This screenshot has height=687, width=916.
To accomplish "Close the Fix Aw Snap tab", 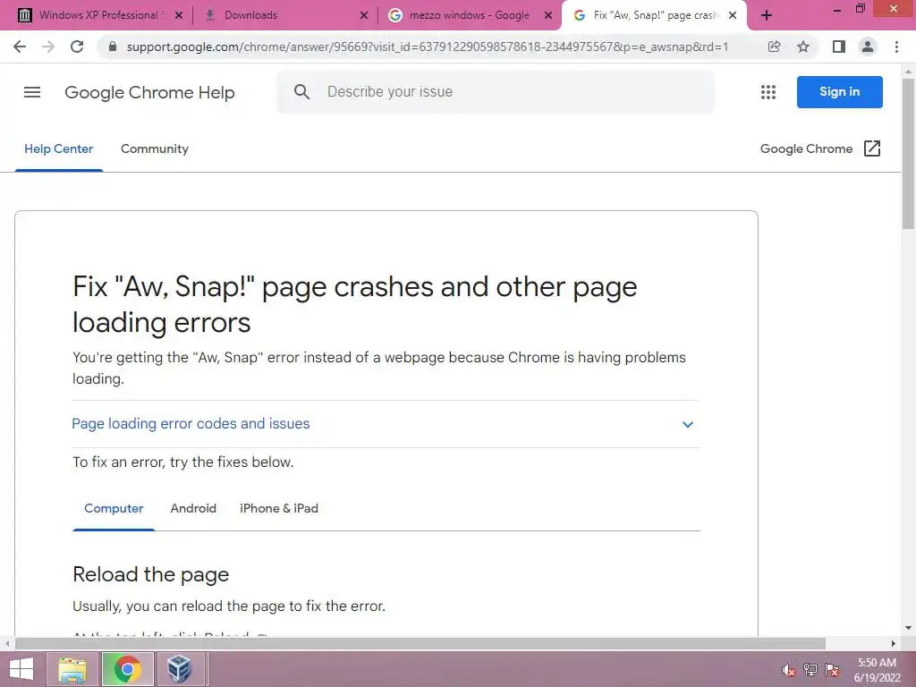I will click(733, 16).
